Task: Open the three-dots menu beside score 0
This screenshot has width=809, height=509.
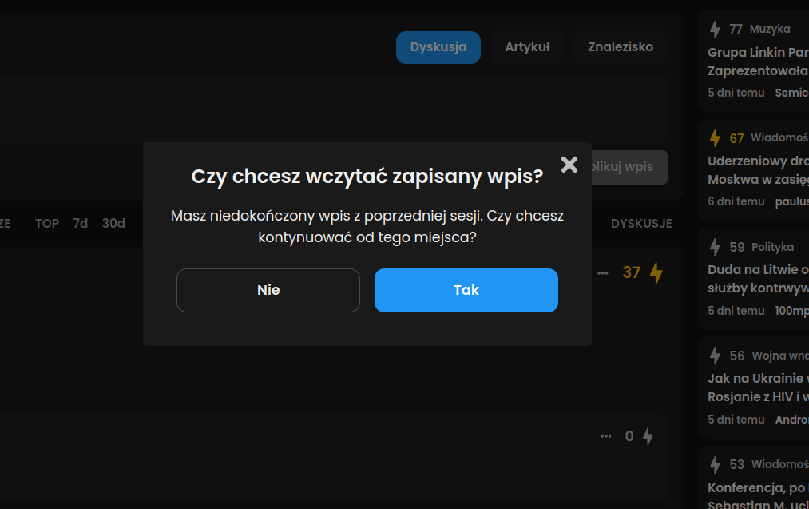Action: (x=605, y=436)
